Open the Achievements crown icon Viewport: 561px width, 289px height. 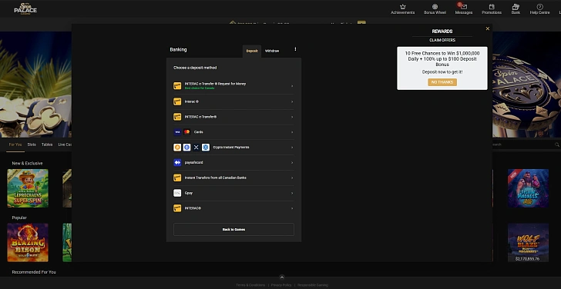pyautogui.click(x=402, y=7)
